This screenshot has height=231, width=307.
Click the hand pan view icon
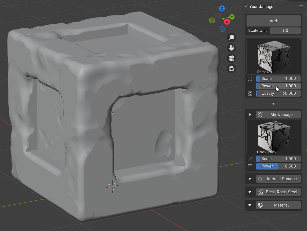click(231, 48)
